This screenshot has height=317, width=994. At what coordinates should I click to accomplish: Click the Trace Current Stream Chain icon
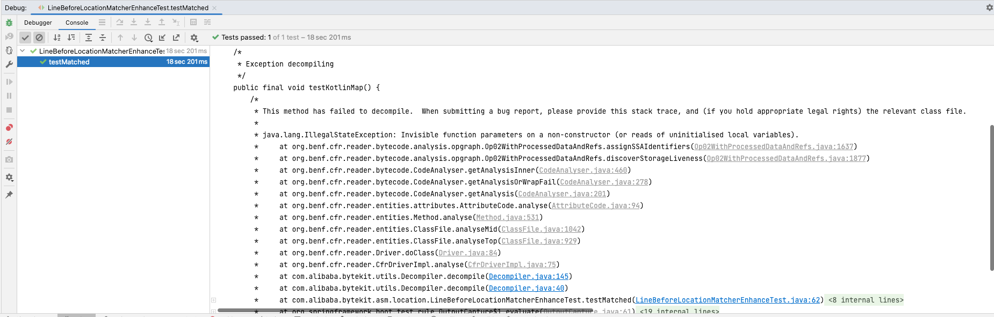click(x=207, y=23)
